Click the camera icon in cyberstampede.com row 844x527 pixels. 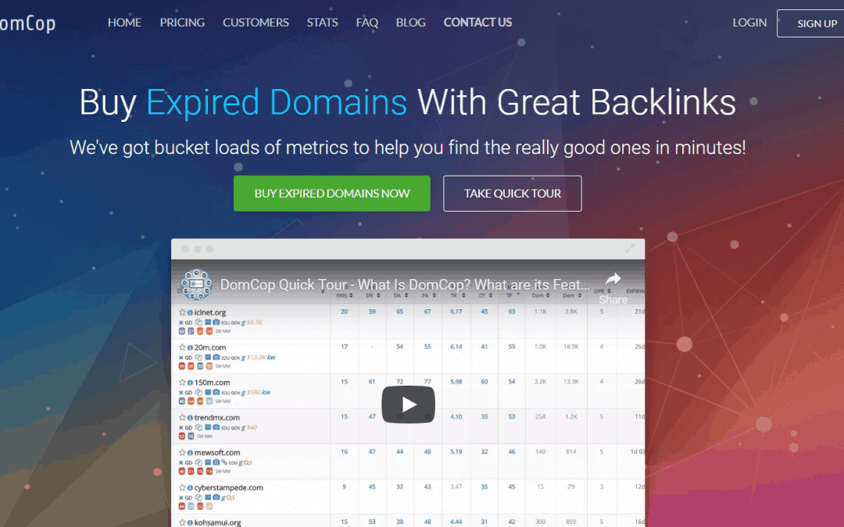click(216, 497)
